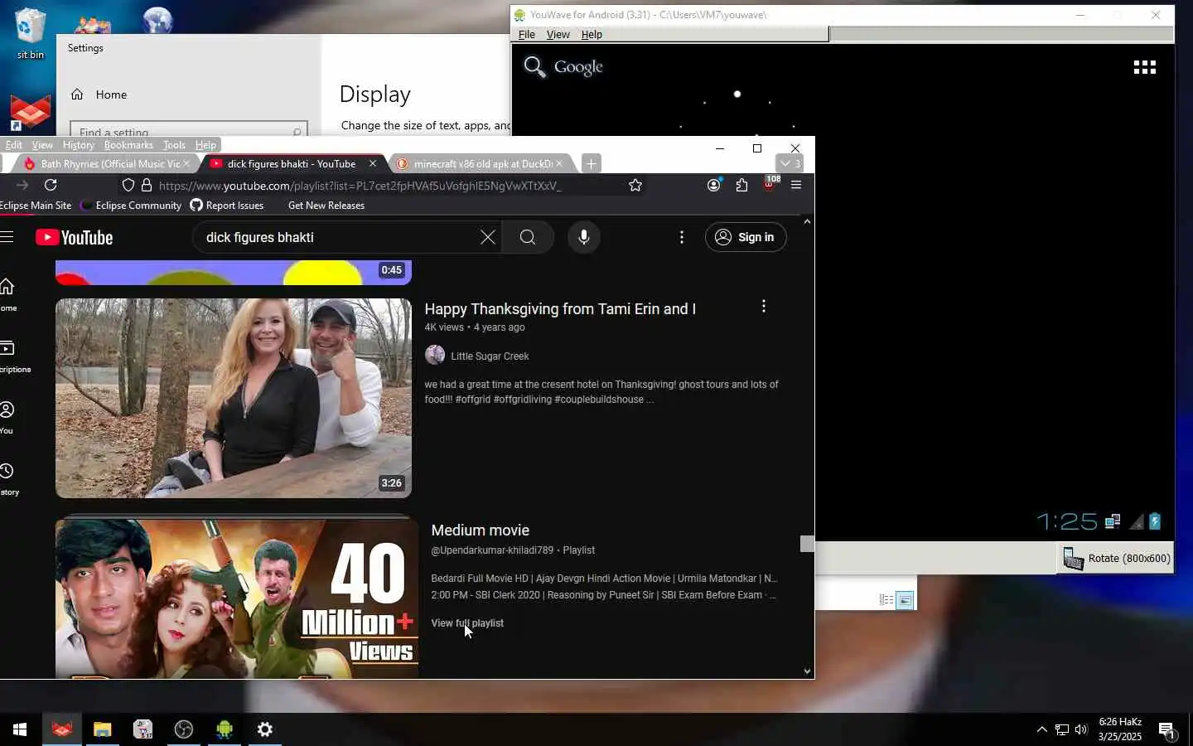Viewport: 1193px width, 746px height.
Task: Close the dick figures bhakti YouTube tab
Action: pos(373,164)
